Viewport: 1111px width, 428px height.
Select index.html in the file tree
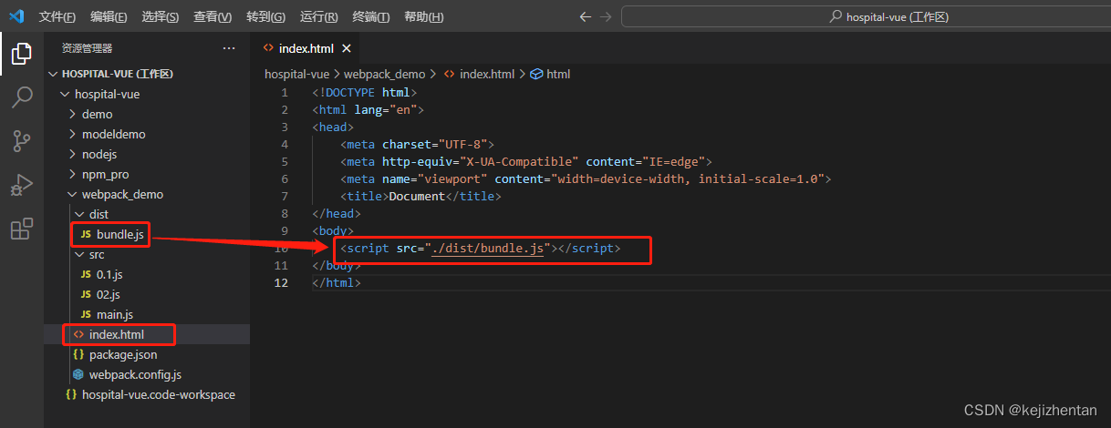[147, 334]
